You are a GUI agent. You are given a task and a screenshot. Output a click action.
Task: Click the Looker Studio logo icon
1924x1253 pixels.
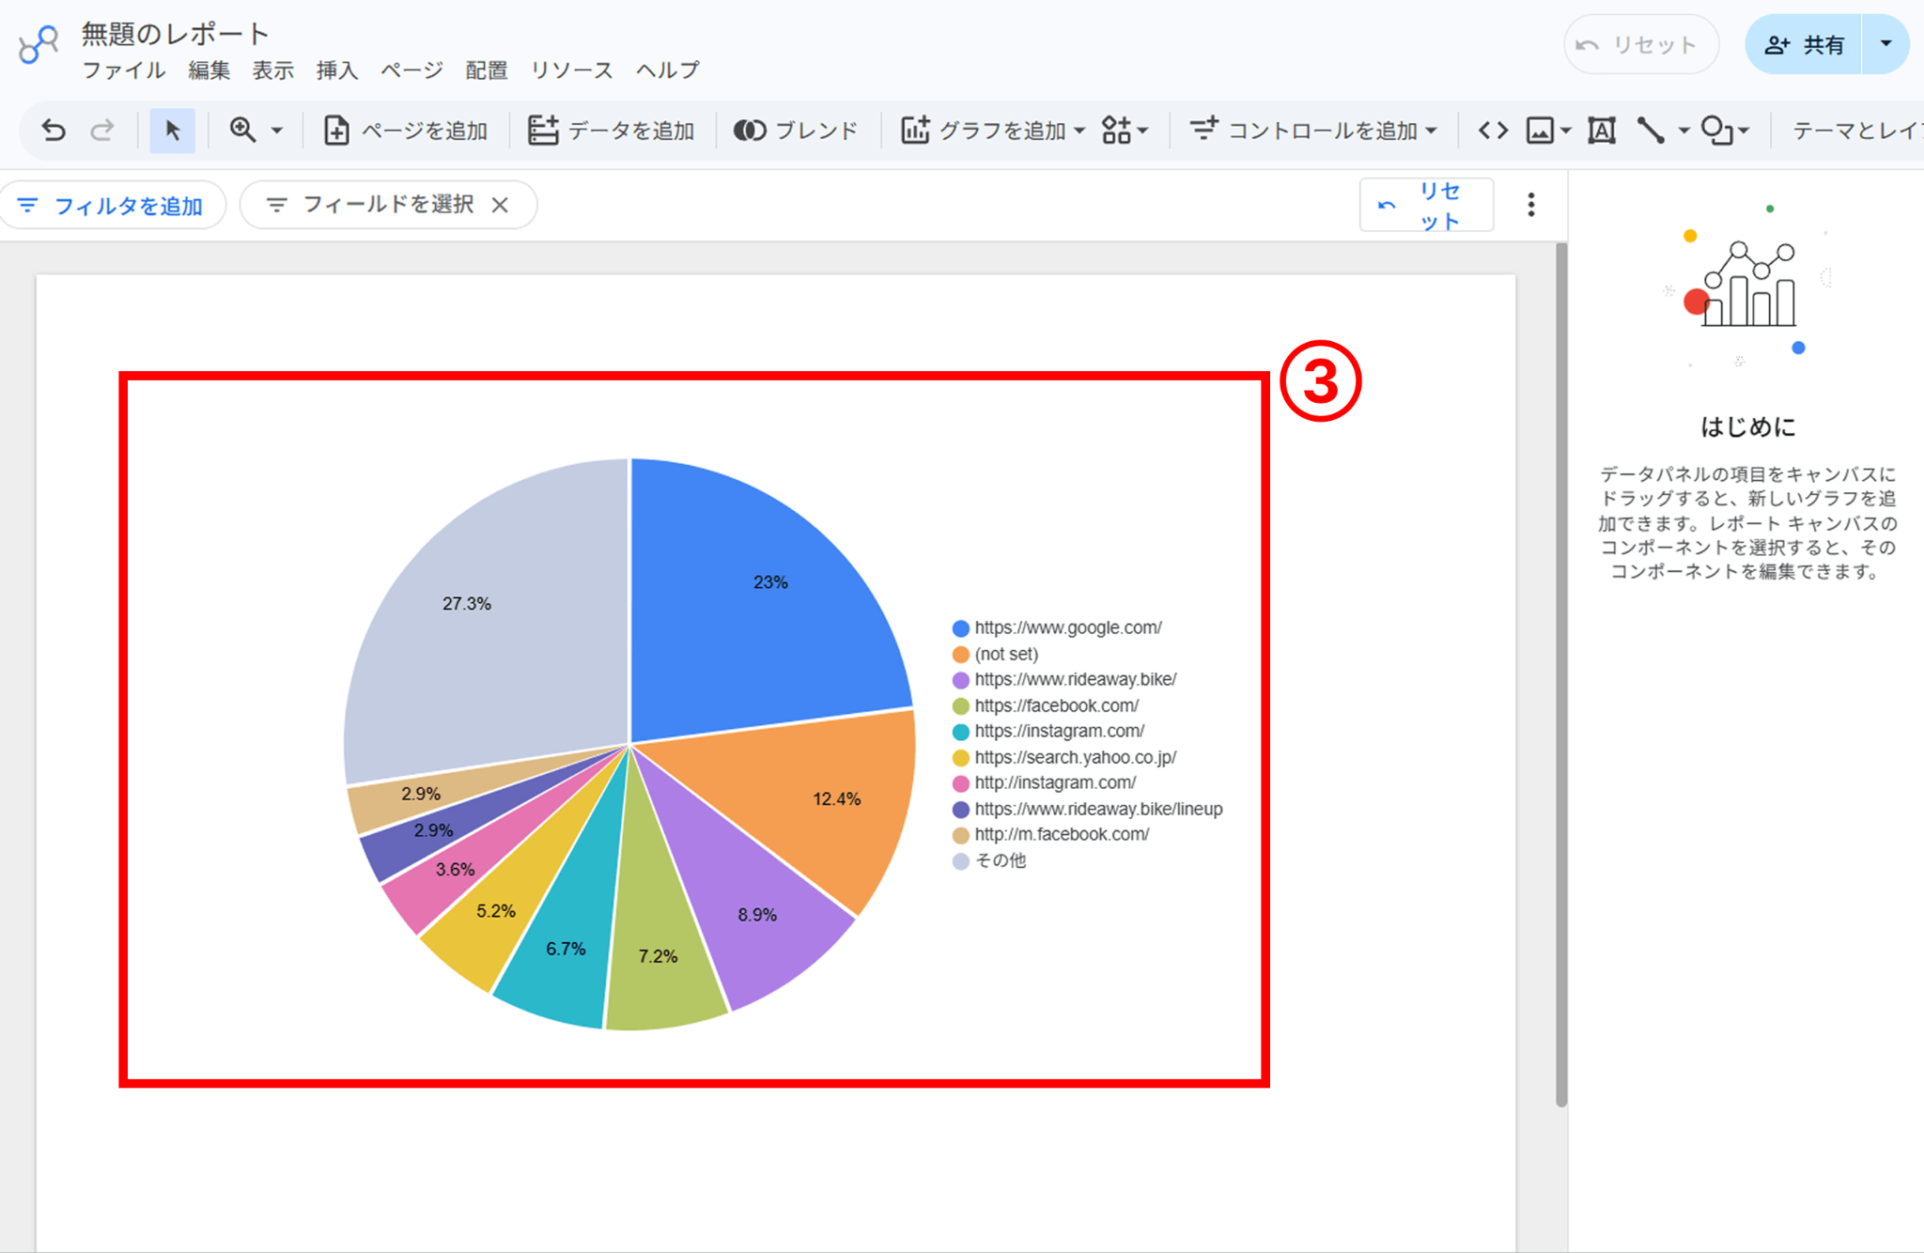point(39,45)
